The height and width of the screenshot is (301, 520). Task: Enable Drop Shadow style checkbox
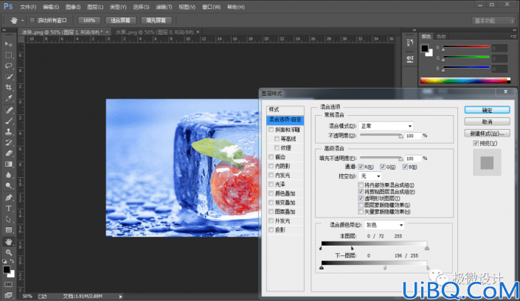pos(271,229)
